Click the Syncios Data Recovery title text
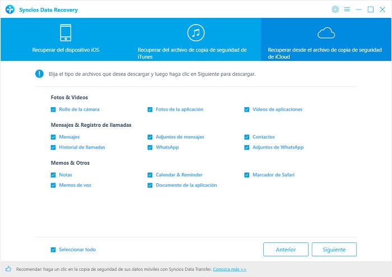The image size is (392, 277). [x=49, y=10]
